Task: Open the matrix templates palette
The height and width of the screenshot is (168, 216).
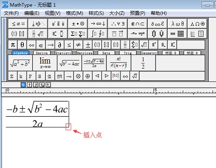Action: pyautogui.click(x=178, y=34)
